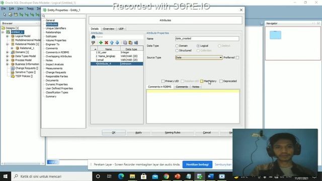Click the Comments in RDBMS text area
This screenshot has height=181, width=322.
[x=193, y=106]
